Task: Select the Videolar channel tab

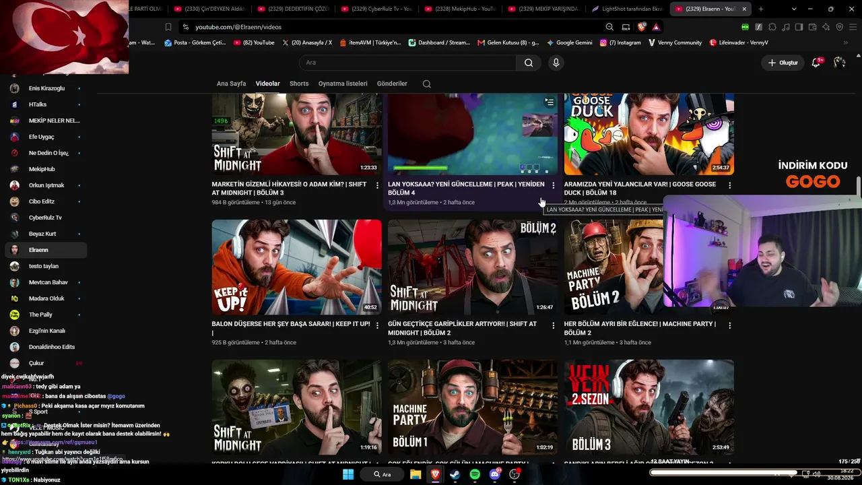Action: (x=267, y=84)
